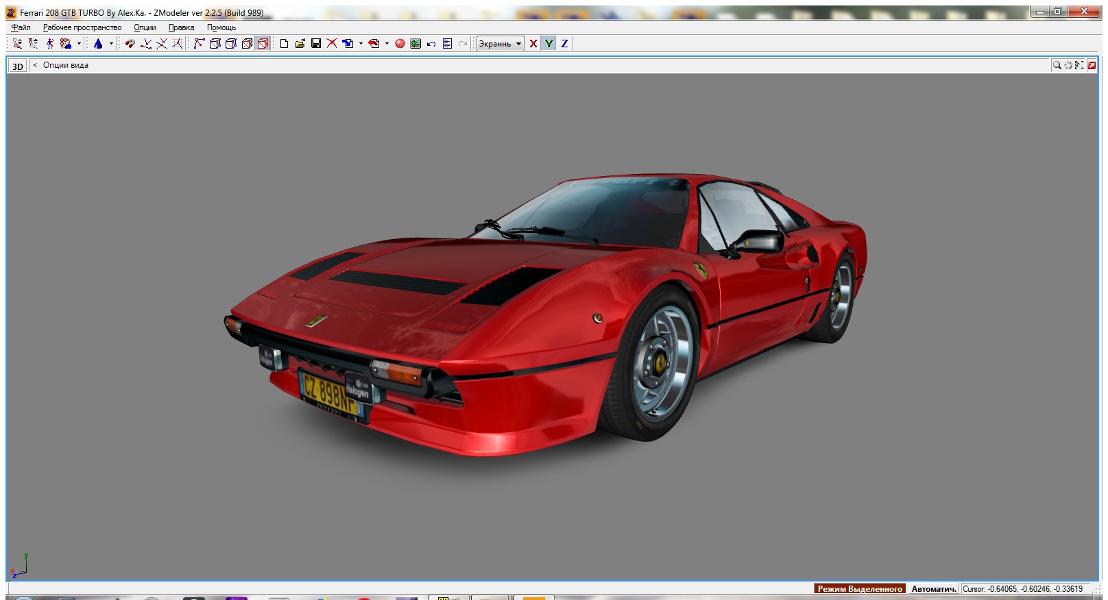The width and height of the screenshot is (1108, 600).
Task: Open the Опции menu
Action: tap(145, 27)
